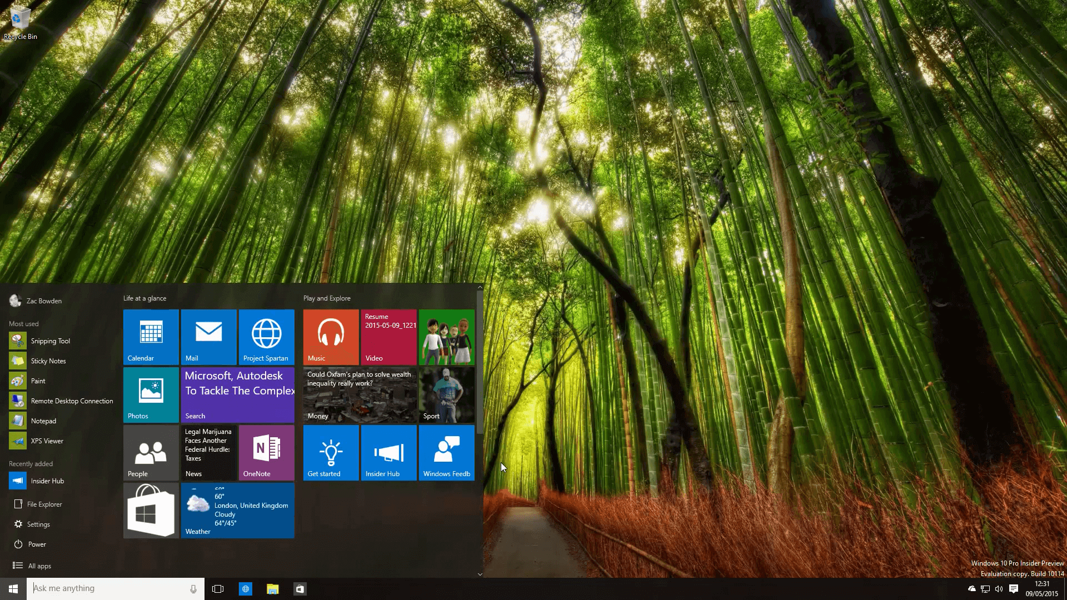The height and width of the screenshot is (600, 1067).
Task: Launch the Insider Hub tile
Action: [x=388, y=452]
